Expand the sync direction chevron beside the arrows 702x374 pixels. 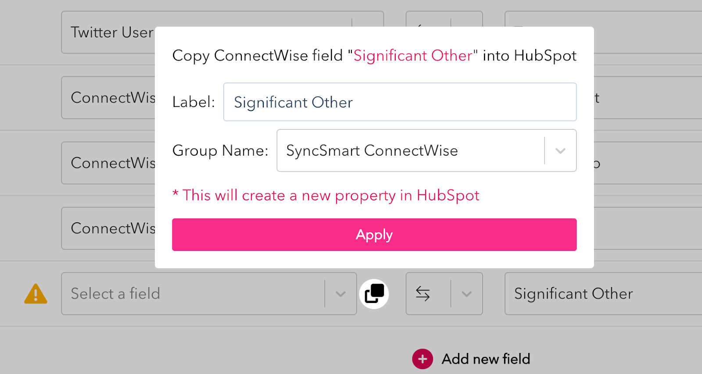(x=467, y=294)
